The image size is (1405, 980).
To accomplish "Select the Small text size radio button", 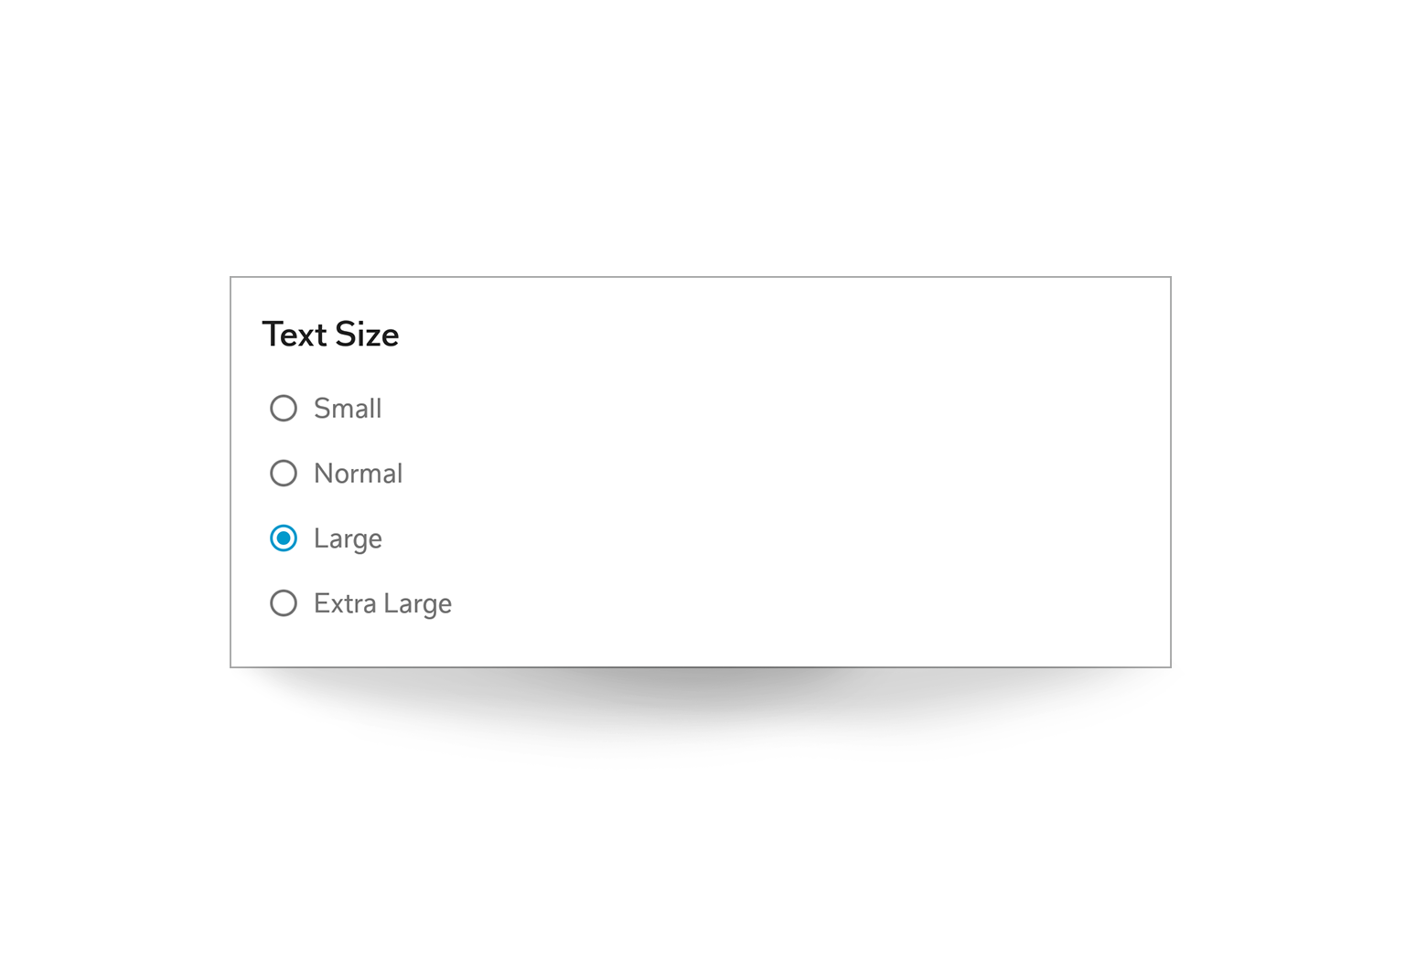I will coord(284,408).
